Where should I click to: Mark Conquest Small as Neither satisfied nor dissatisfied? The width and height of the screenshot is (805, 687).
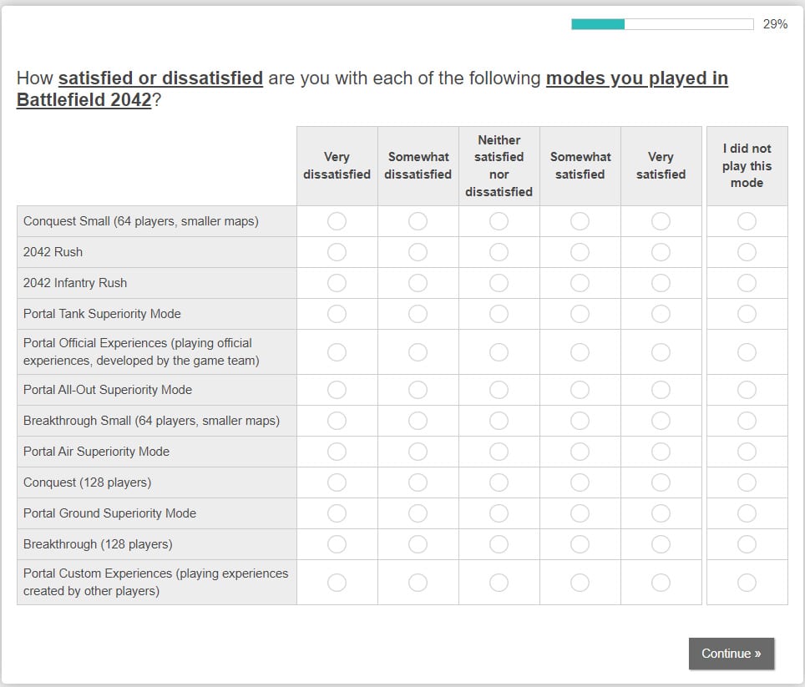pos(499,221)
